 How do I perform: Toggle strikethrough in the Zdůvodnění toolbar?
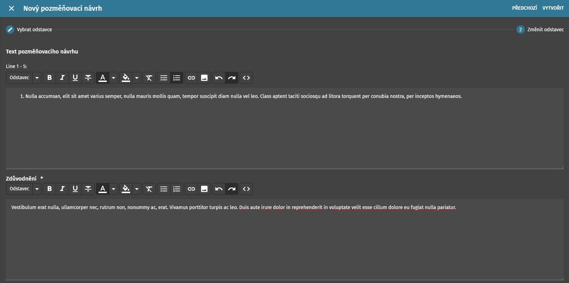pyautogui.click(x=88, y=189)
